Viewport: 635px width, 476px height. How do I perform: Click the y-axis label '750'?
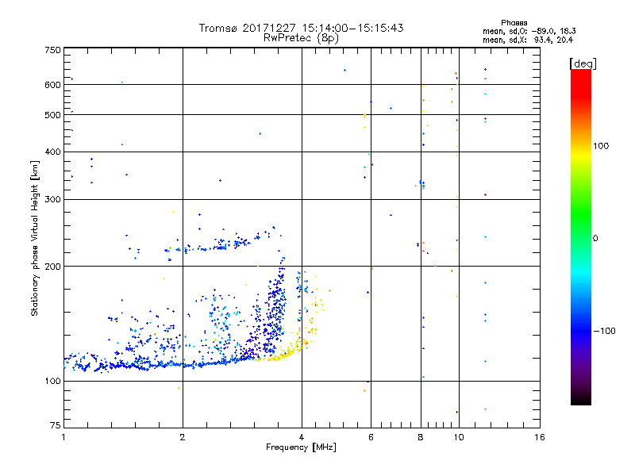[x=52, y=50]
